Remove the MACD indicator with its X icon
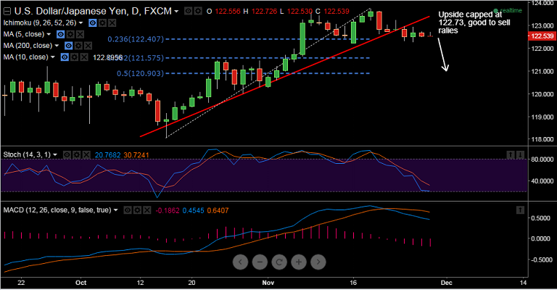The image size is (557, 290). 147,210
